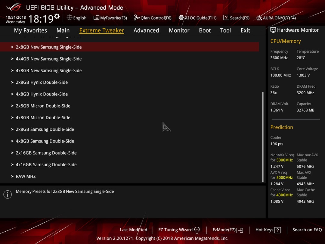Click the 5076 MHz Max nonAVX Stable value
The width and height of the screenshot is (325, 244).
point(305,166)
